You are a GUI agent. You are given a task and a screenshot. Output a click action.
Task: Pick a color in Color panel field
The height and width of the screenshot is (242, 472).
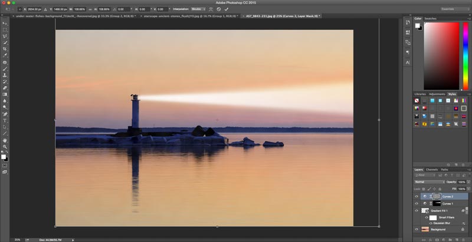[441, 56]
